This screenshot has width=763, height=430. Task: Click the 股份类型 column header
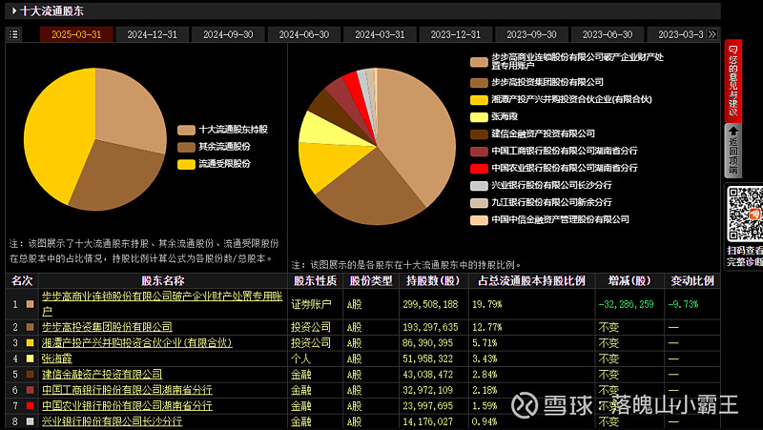pyautogui.click(x=371, y=280)
